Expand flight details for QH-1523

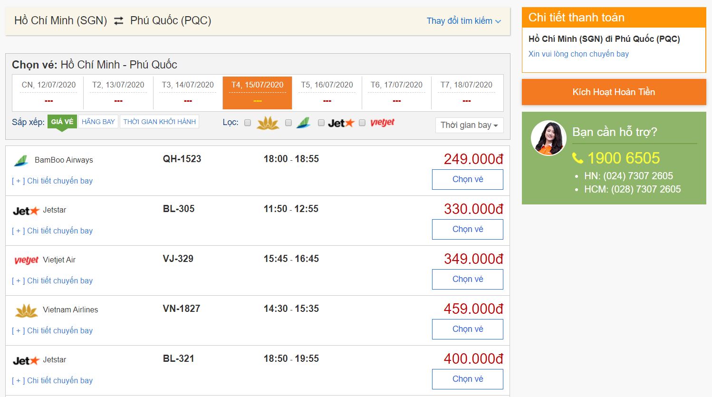point(52,181)
